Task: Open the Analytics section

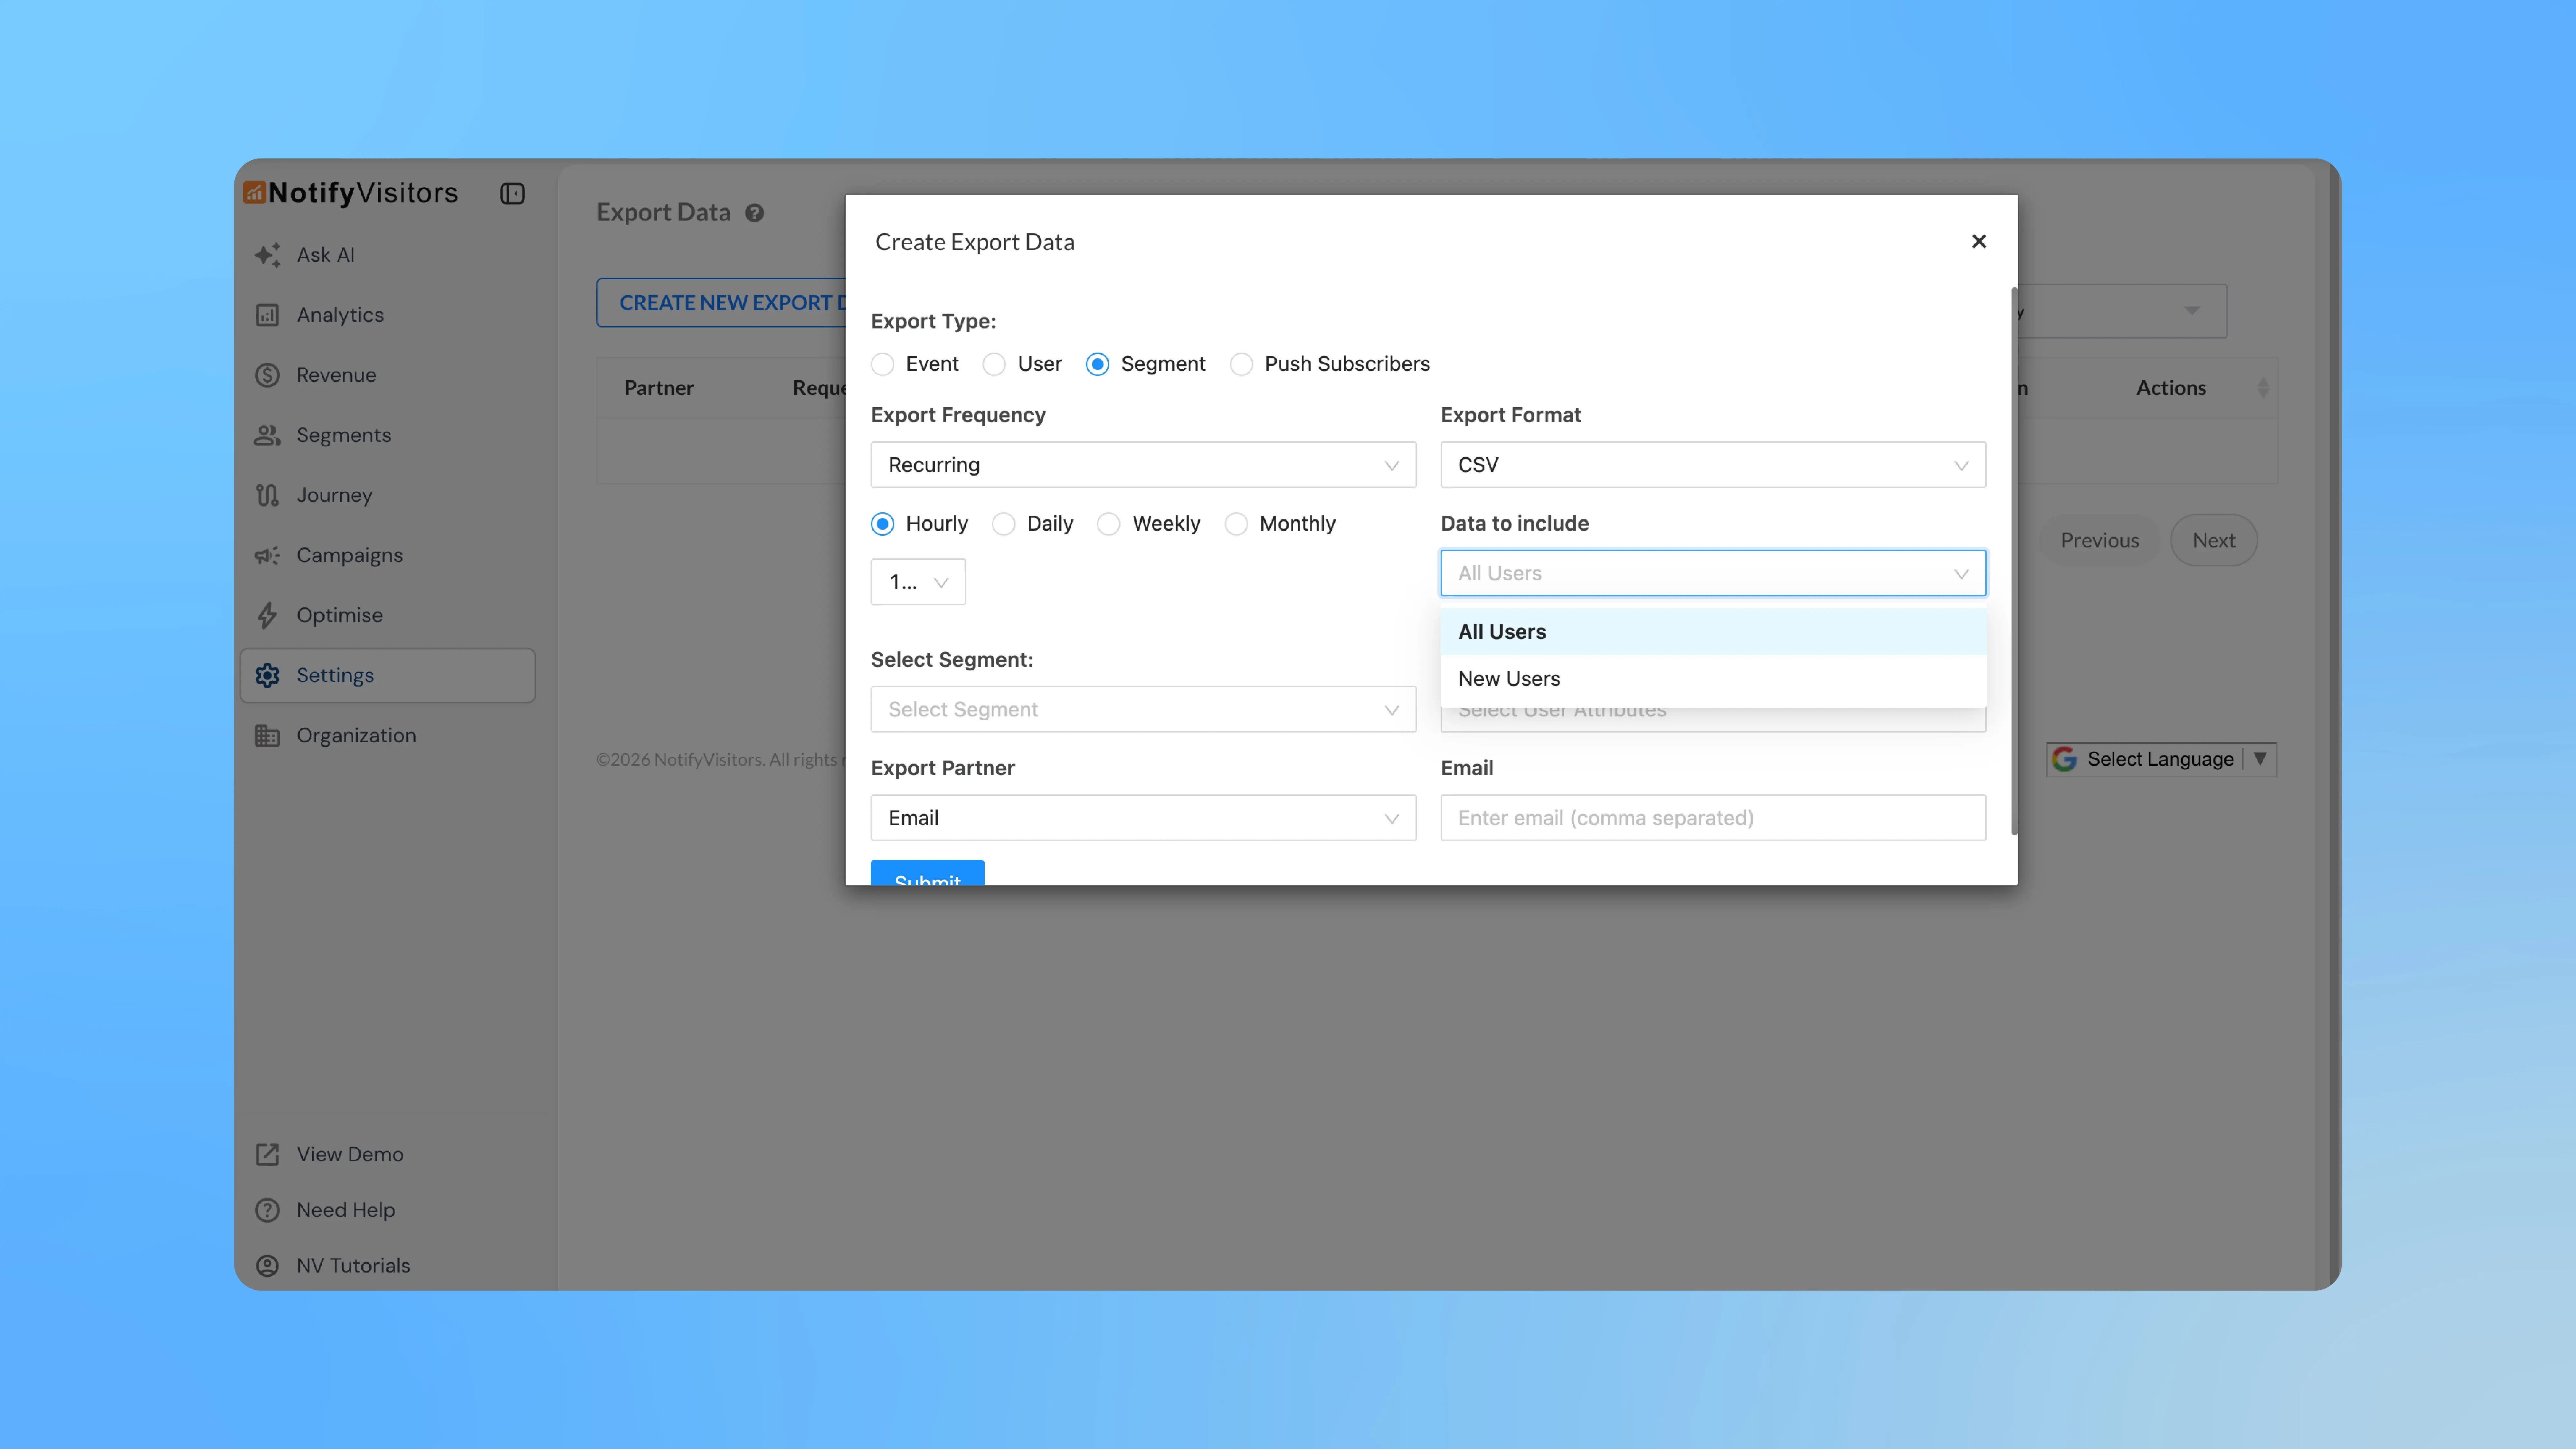Action: pos(339,314)
